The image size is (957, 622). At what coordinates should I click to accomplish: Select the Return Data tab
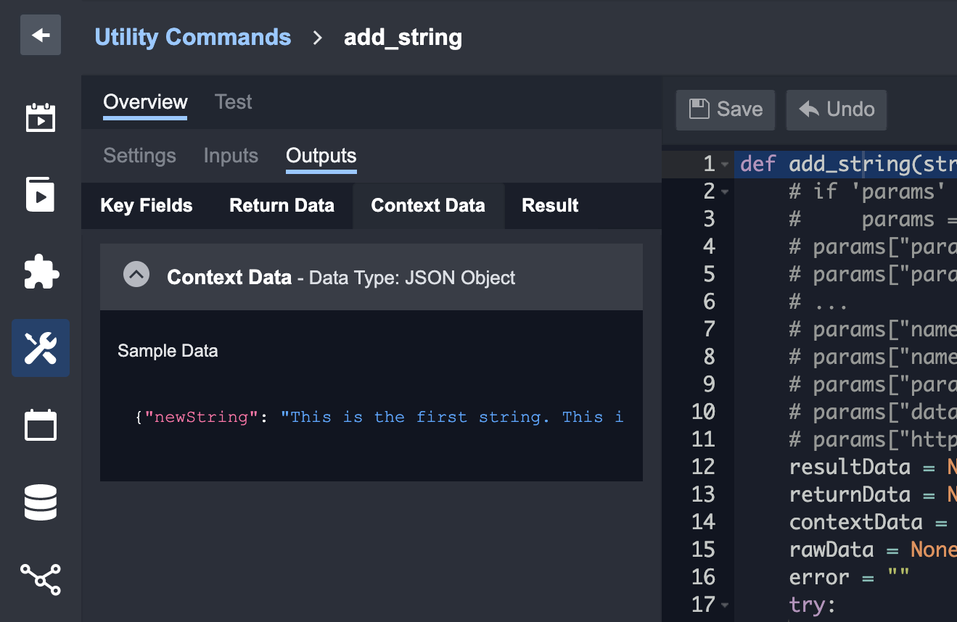pos(282,206)
